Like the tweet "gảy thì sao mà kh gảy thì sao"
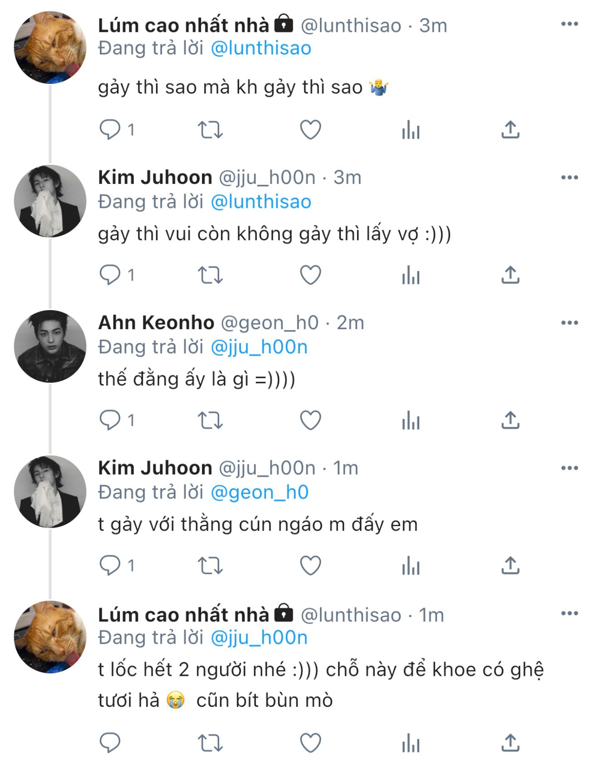 coord(310,130)
